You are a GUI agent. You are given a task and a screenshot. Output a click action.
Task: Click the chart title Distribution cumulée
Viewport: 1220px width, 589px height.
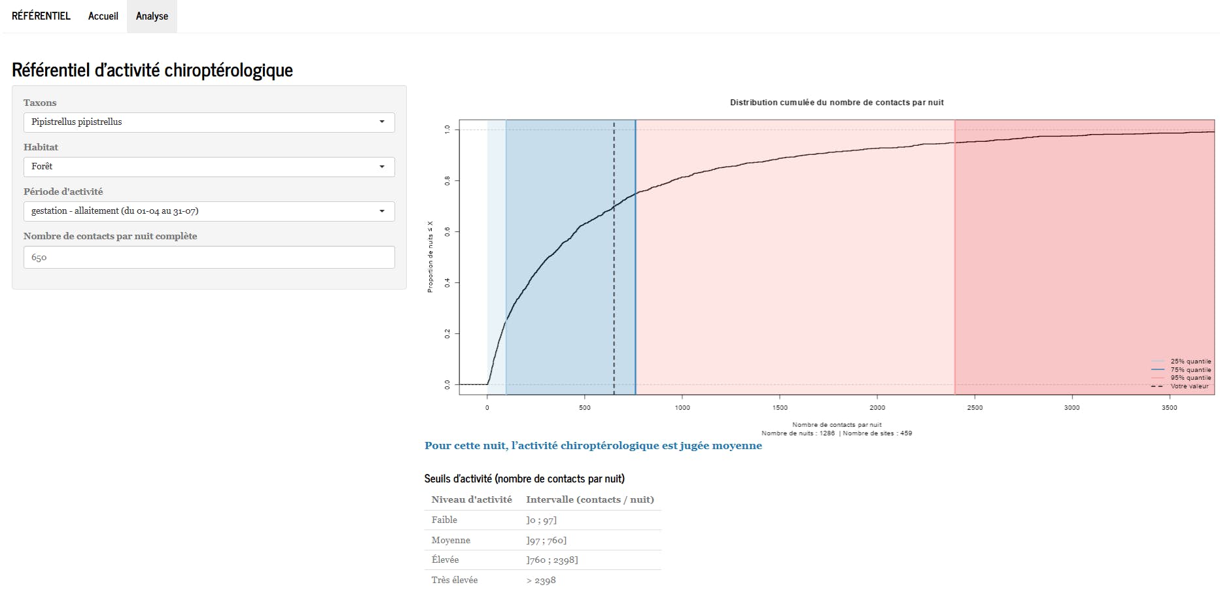point(837,103)
